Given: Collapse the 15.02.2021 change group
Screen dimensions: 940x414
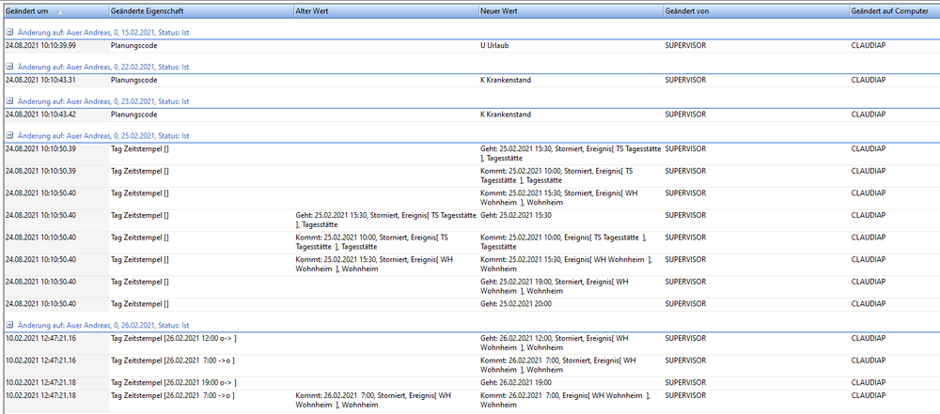Looking at the screenshot, I should 9,32.
